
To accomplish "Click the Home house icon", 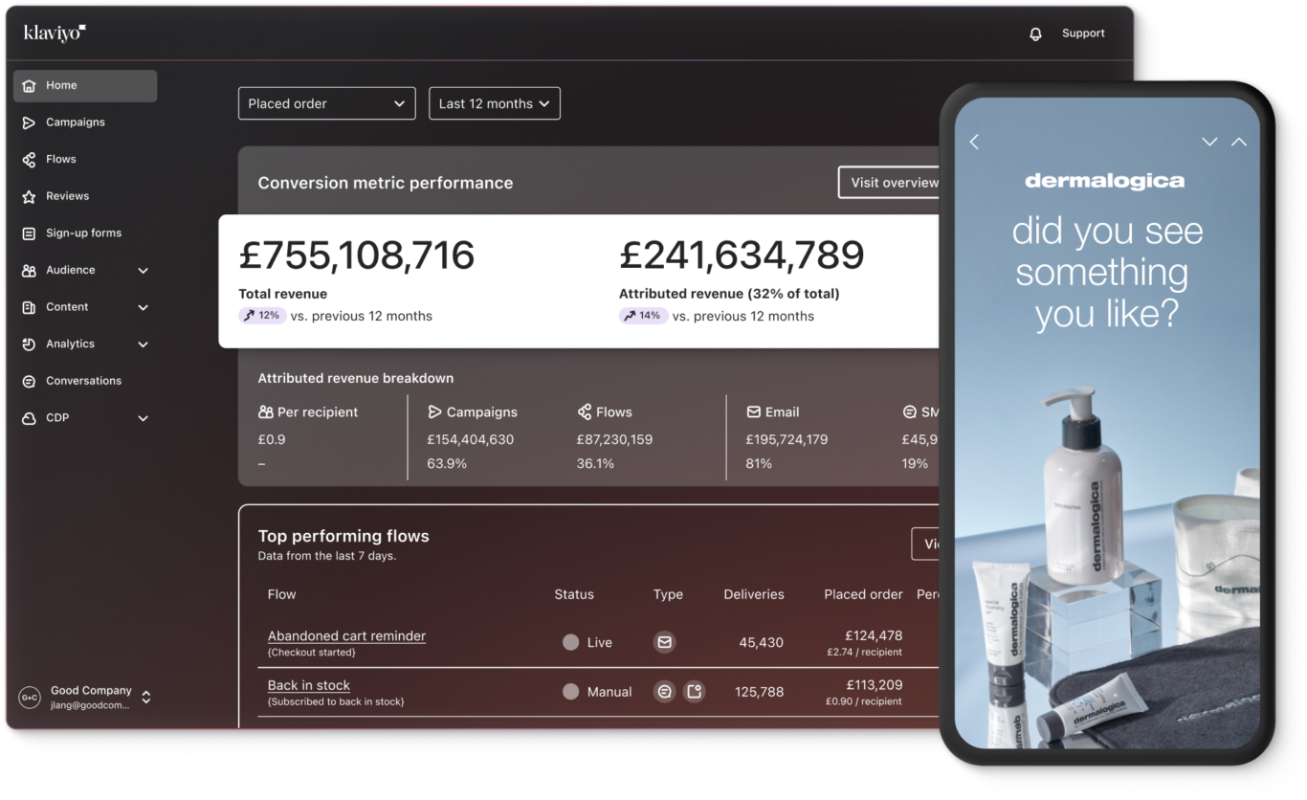I will 29,85.
